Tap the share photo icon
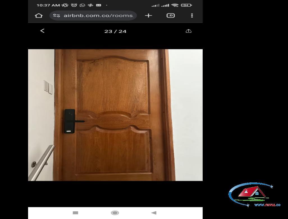This screenshot has height=219, width=288. pos(189,31)
